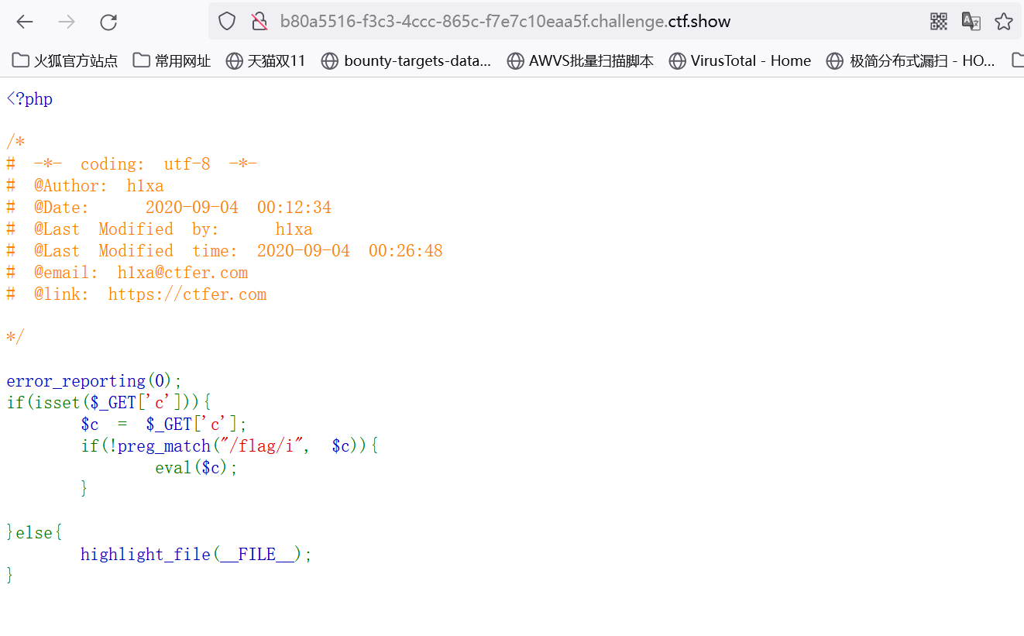Go back to the previous page
The height and width of the screenshot is (636, 1024).
25,22
